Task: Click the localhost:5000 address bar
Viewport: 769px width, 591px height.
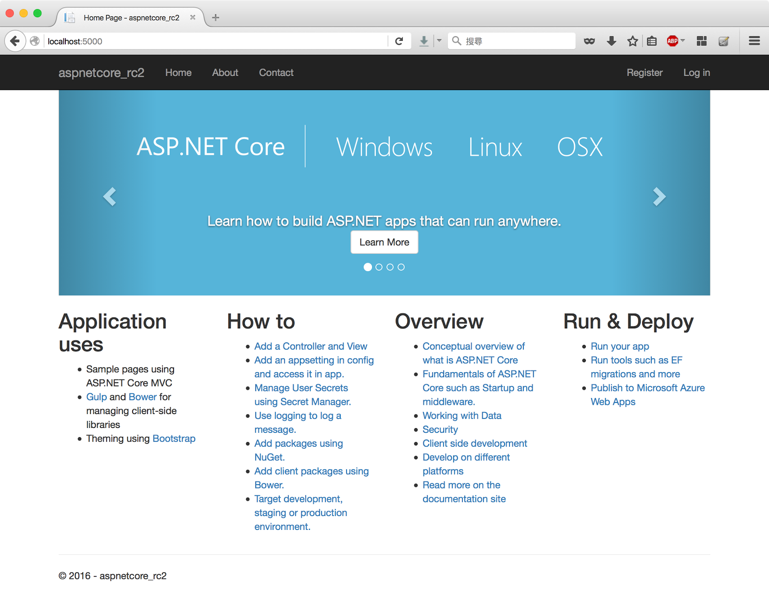Action: click(216, 41)
